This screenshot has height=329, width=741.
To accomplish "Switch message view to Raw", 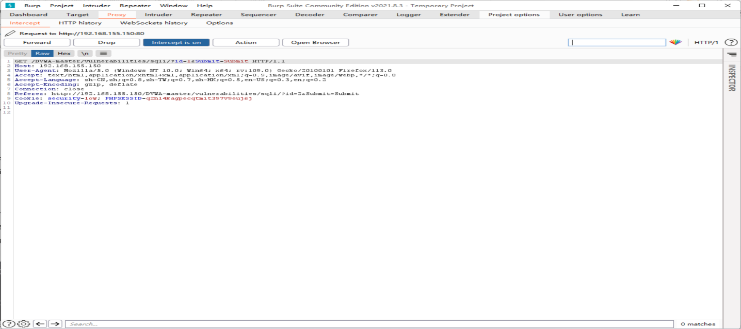I will point(43,53).
